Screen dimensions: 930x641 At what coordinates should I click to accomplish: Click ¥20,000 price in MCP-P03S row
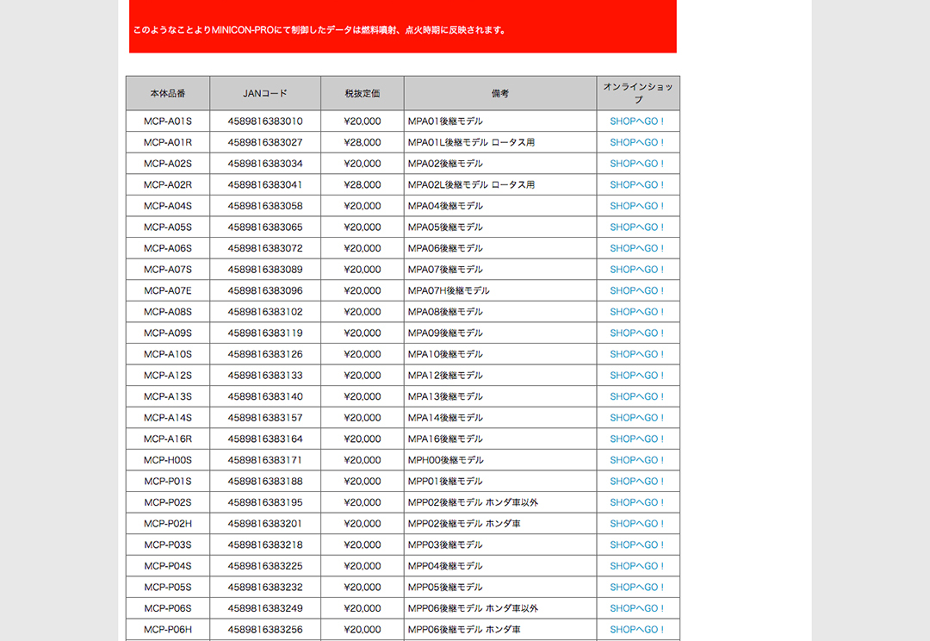pos(363,545)
